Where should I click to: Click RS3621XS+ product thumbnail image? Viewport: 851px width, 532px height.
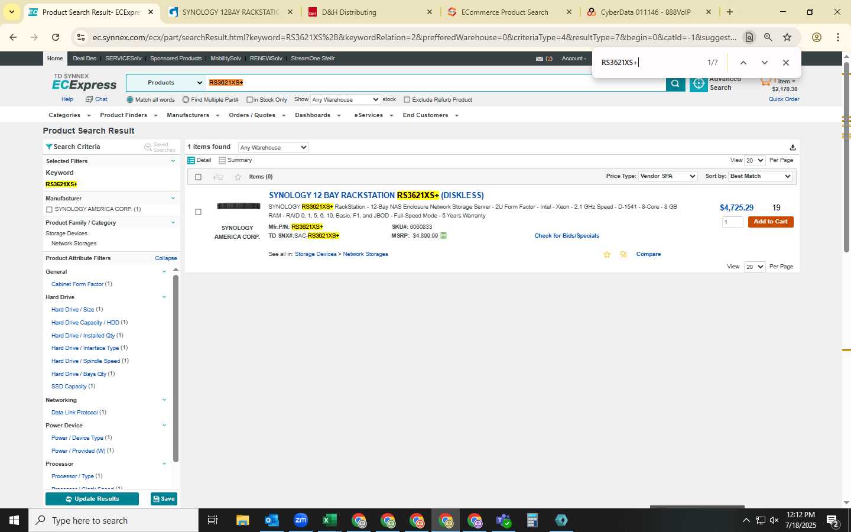(238, 206)
